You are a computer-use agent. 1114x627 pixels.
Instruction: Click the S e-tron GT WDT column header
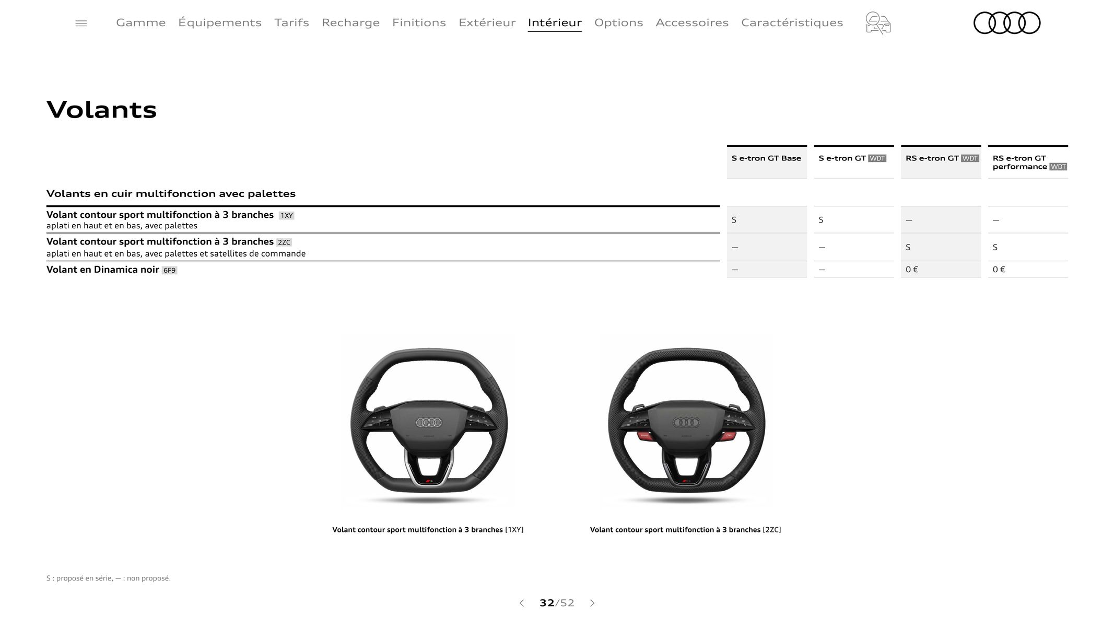point(854,162)
